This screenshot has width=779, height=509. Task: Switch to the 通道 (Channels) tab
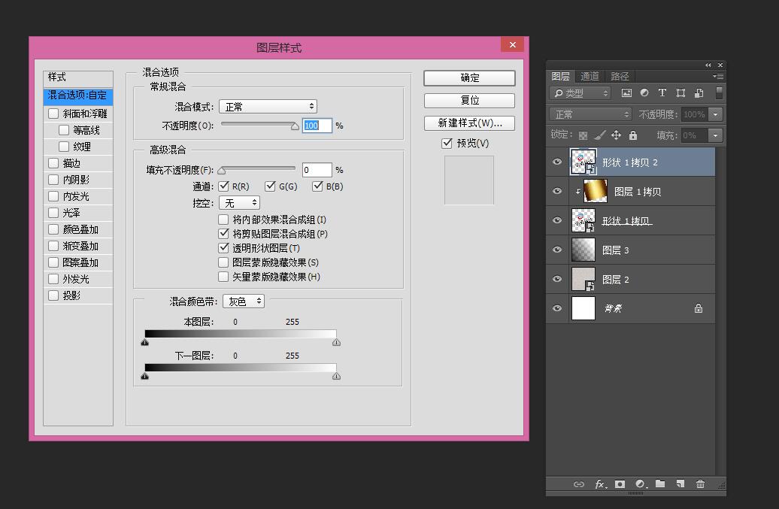coord(590,76)
